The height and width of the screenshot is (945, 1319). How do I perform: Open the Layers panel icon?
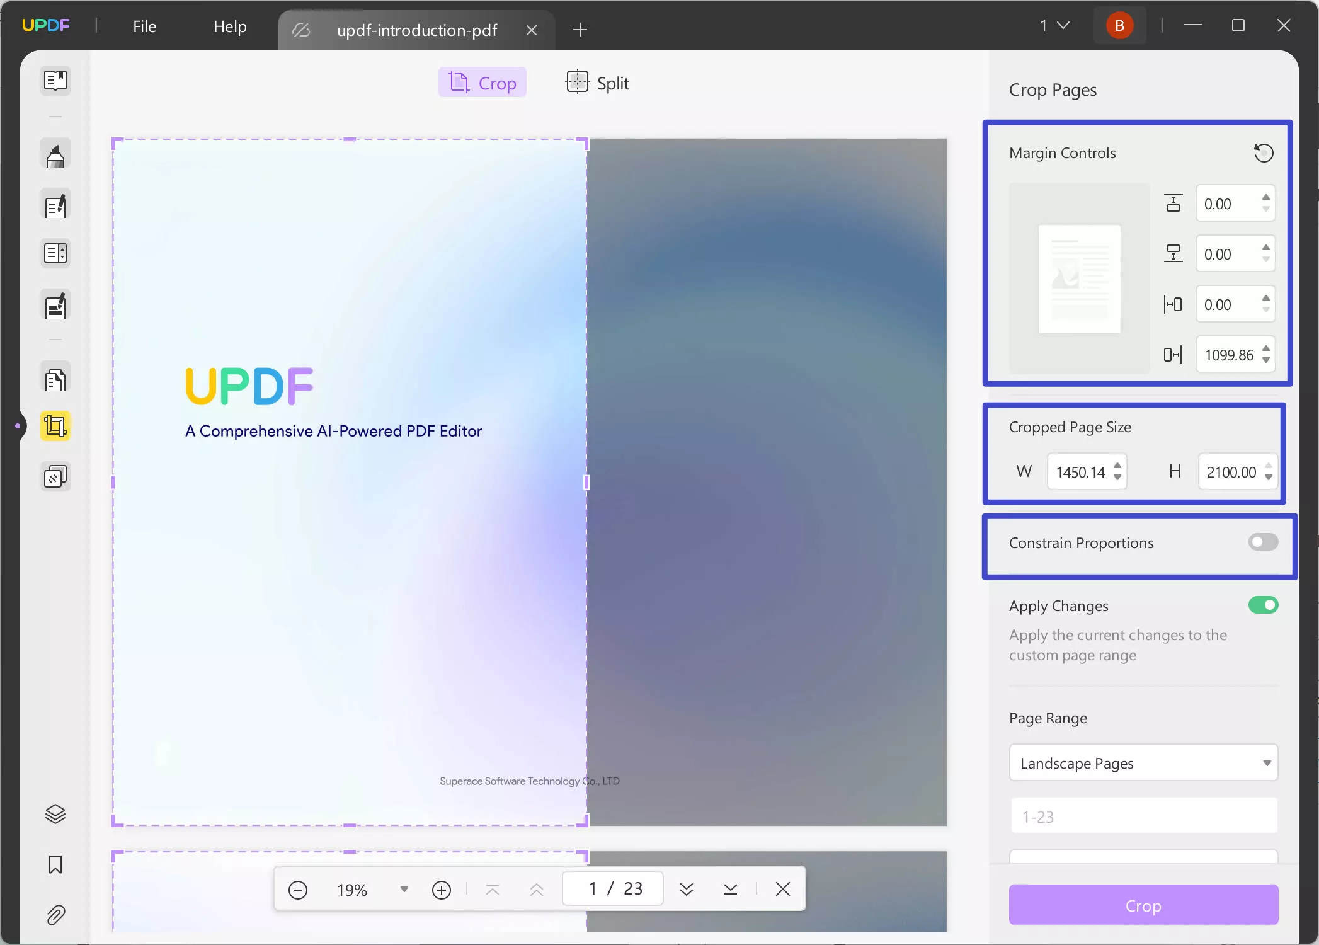pyautogui.click(x=55, y=814)
